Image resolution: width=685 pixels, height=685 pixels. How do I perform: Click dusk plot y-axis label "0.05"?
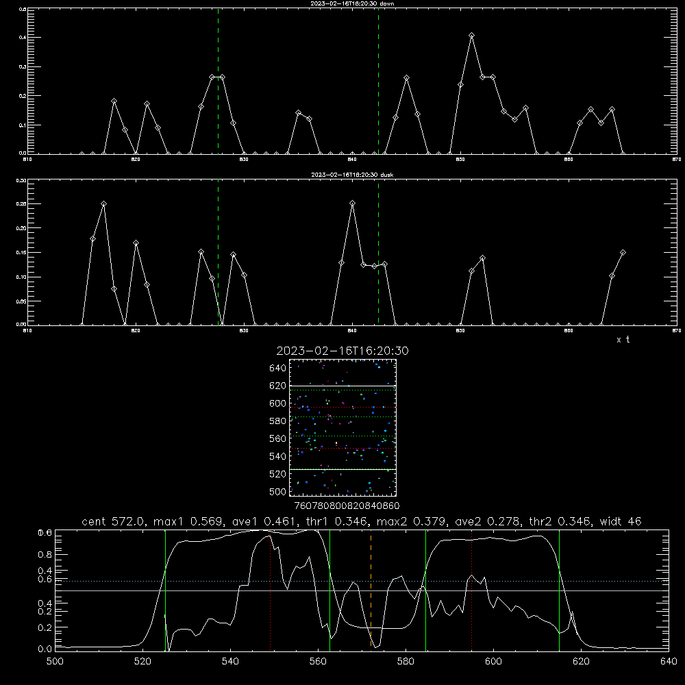[x=21, y=301]
